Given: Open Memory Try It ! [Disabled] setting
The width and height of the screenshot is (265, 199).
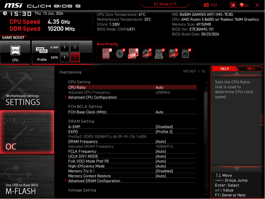Looking at the screenshot, I should pos(132,171).
